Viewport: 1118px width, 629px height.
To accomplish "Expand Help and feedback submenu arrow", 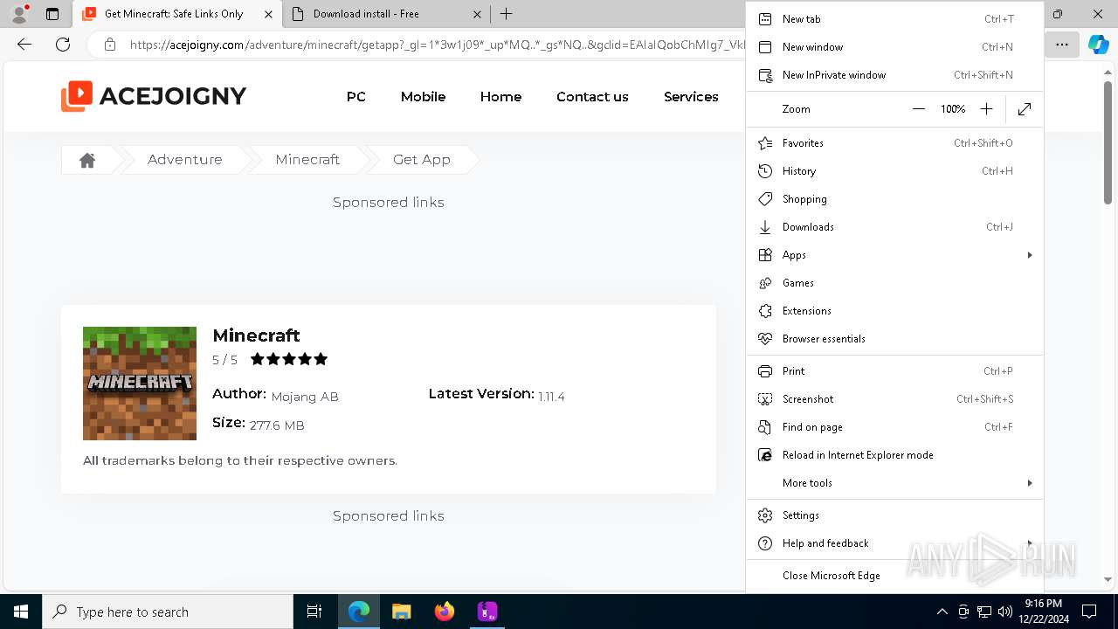I will pyautogui.click(x=1030, y=543).
